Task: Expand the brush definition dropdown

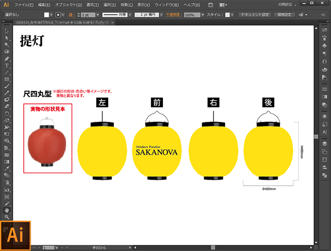Action: point(161,15)
